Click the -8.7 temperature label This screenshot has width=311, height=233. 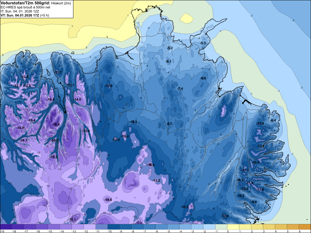pos(169,124)
